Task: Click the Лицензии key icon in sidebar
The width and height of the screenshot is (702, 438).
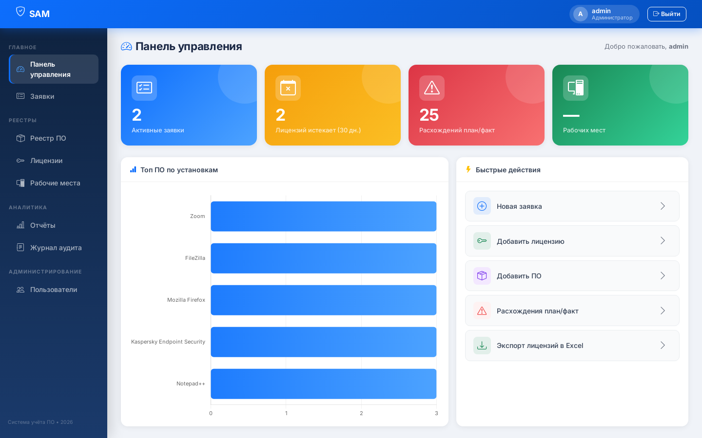Action: [20, 161]
